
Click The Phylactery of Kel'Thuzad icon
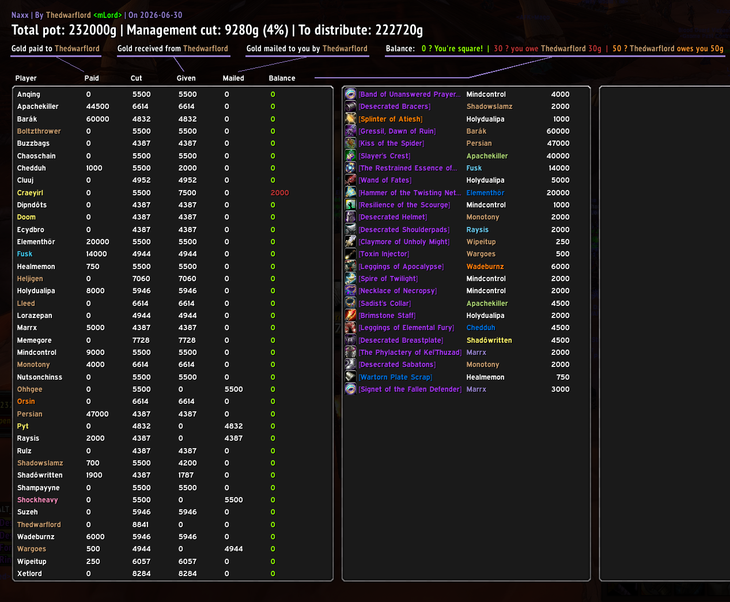point(350,352)
